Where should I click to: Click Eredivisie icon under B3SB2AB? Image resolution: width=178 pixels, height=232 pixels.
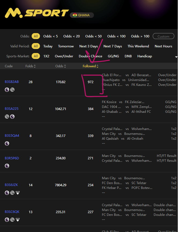12,90
